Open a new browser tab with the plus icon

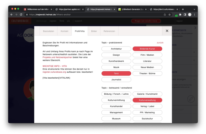coord(183,9)
